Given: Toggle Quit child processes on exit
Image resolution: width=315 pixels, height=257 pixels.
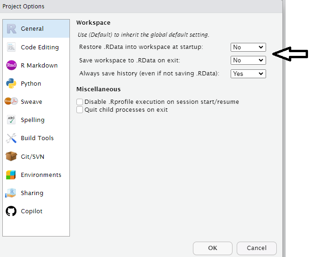Looking at the screenshot, I should (80, 110).
